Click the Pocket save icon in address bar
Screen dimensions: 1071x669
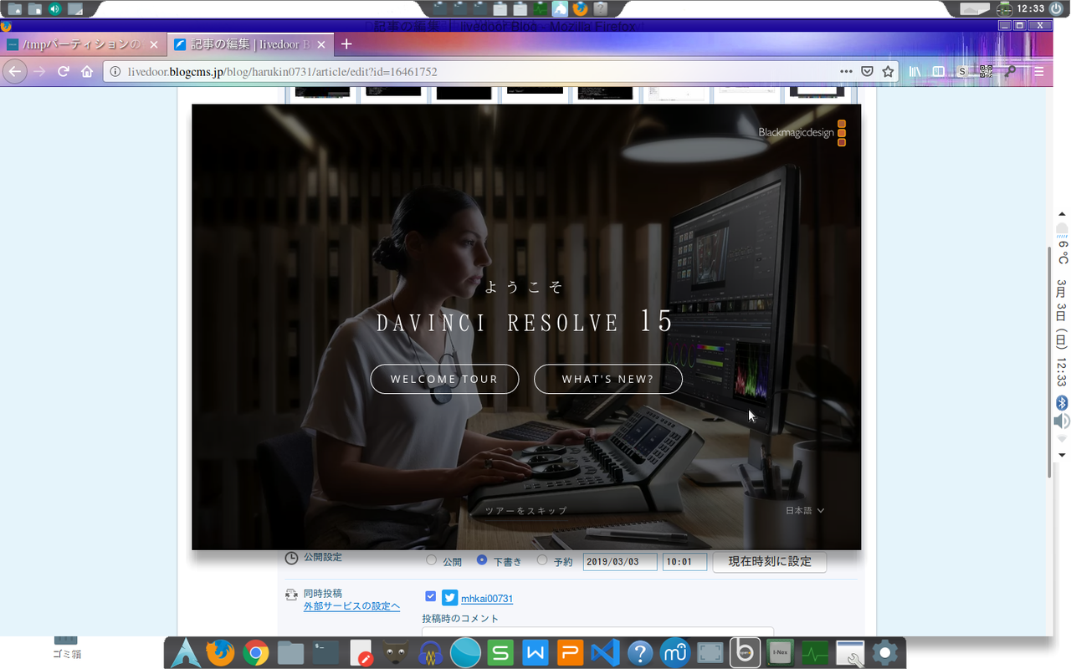(x=868, y=72)
